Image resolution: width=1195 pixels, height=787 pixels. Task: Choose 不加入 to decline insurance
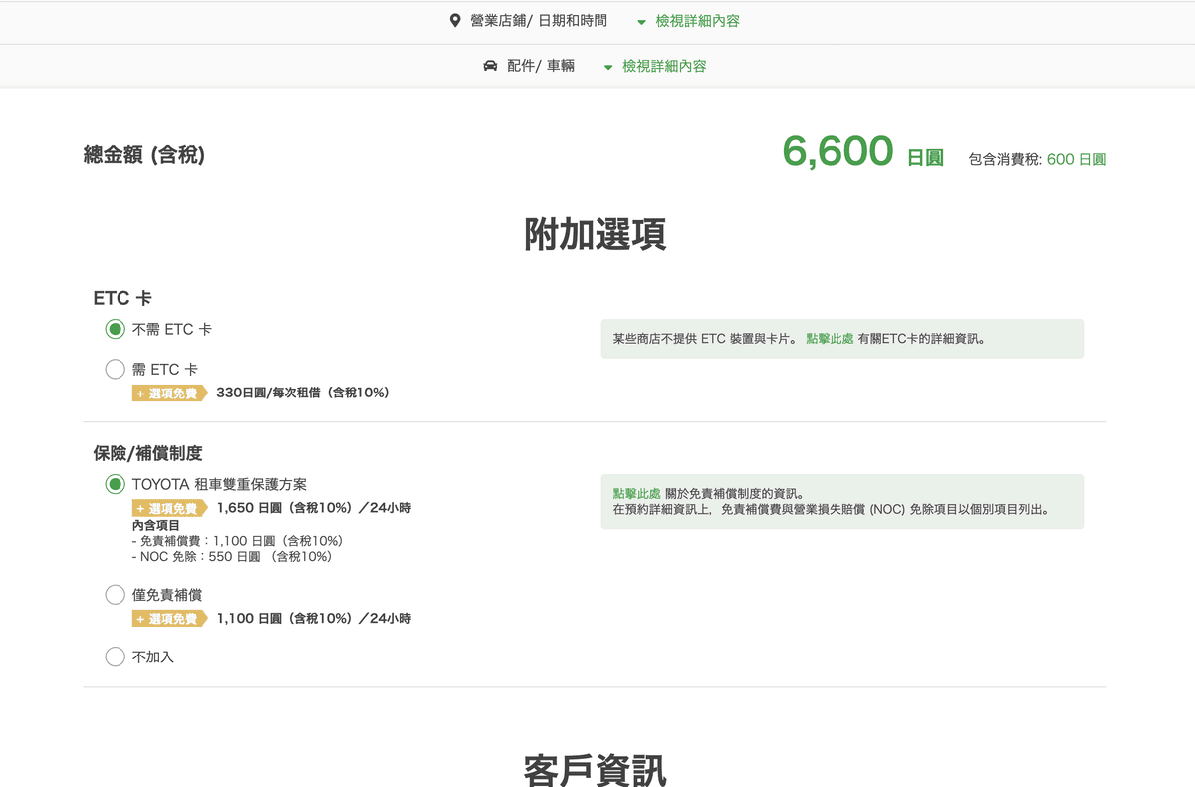[x=115, y=657]
